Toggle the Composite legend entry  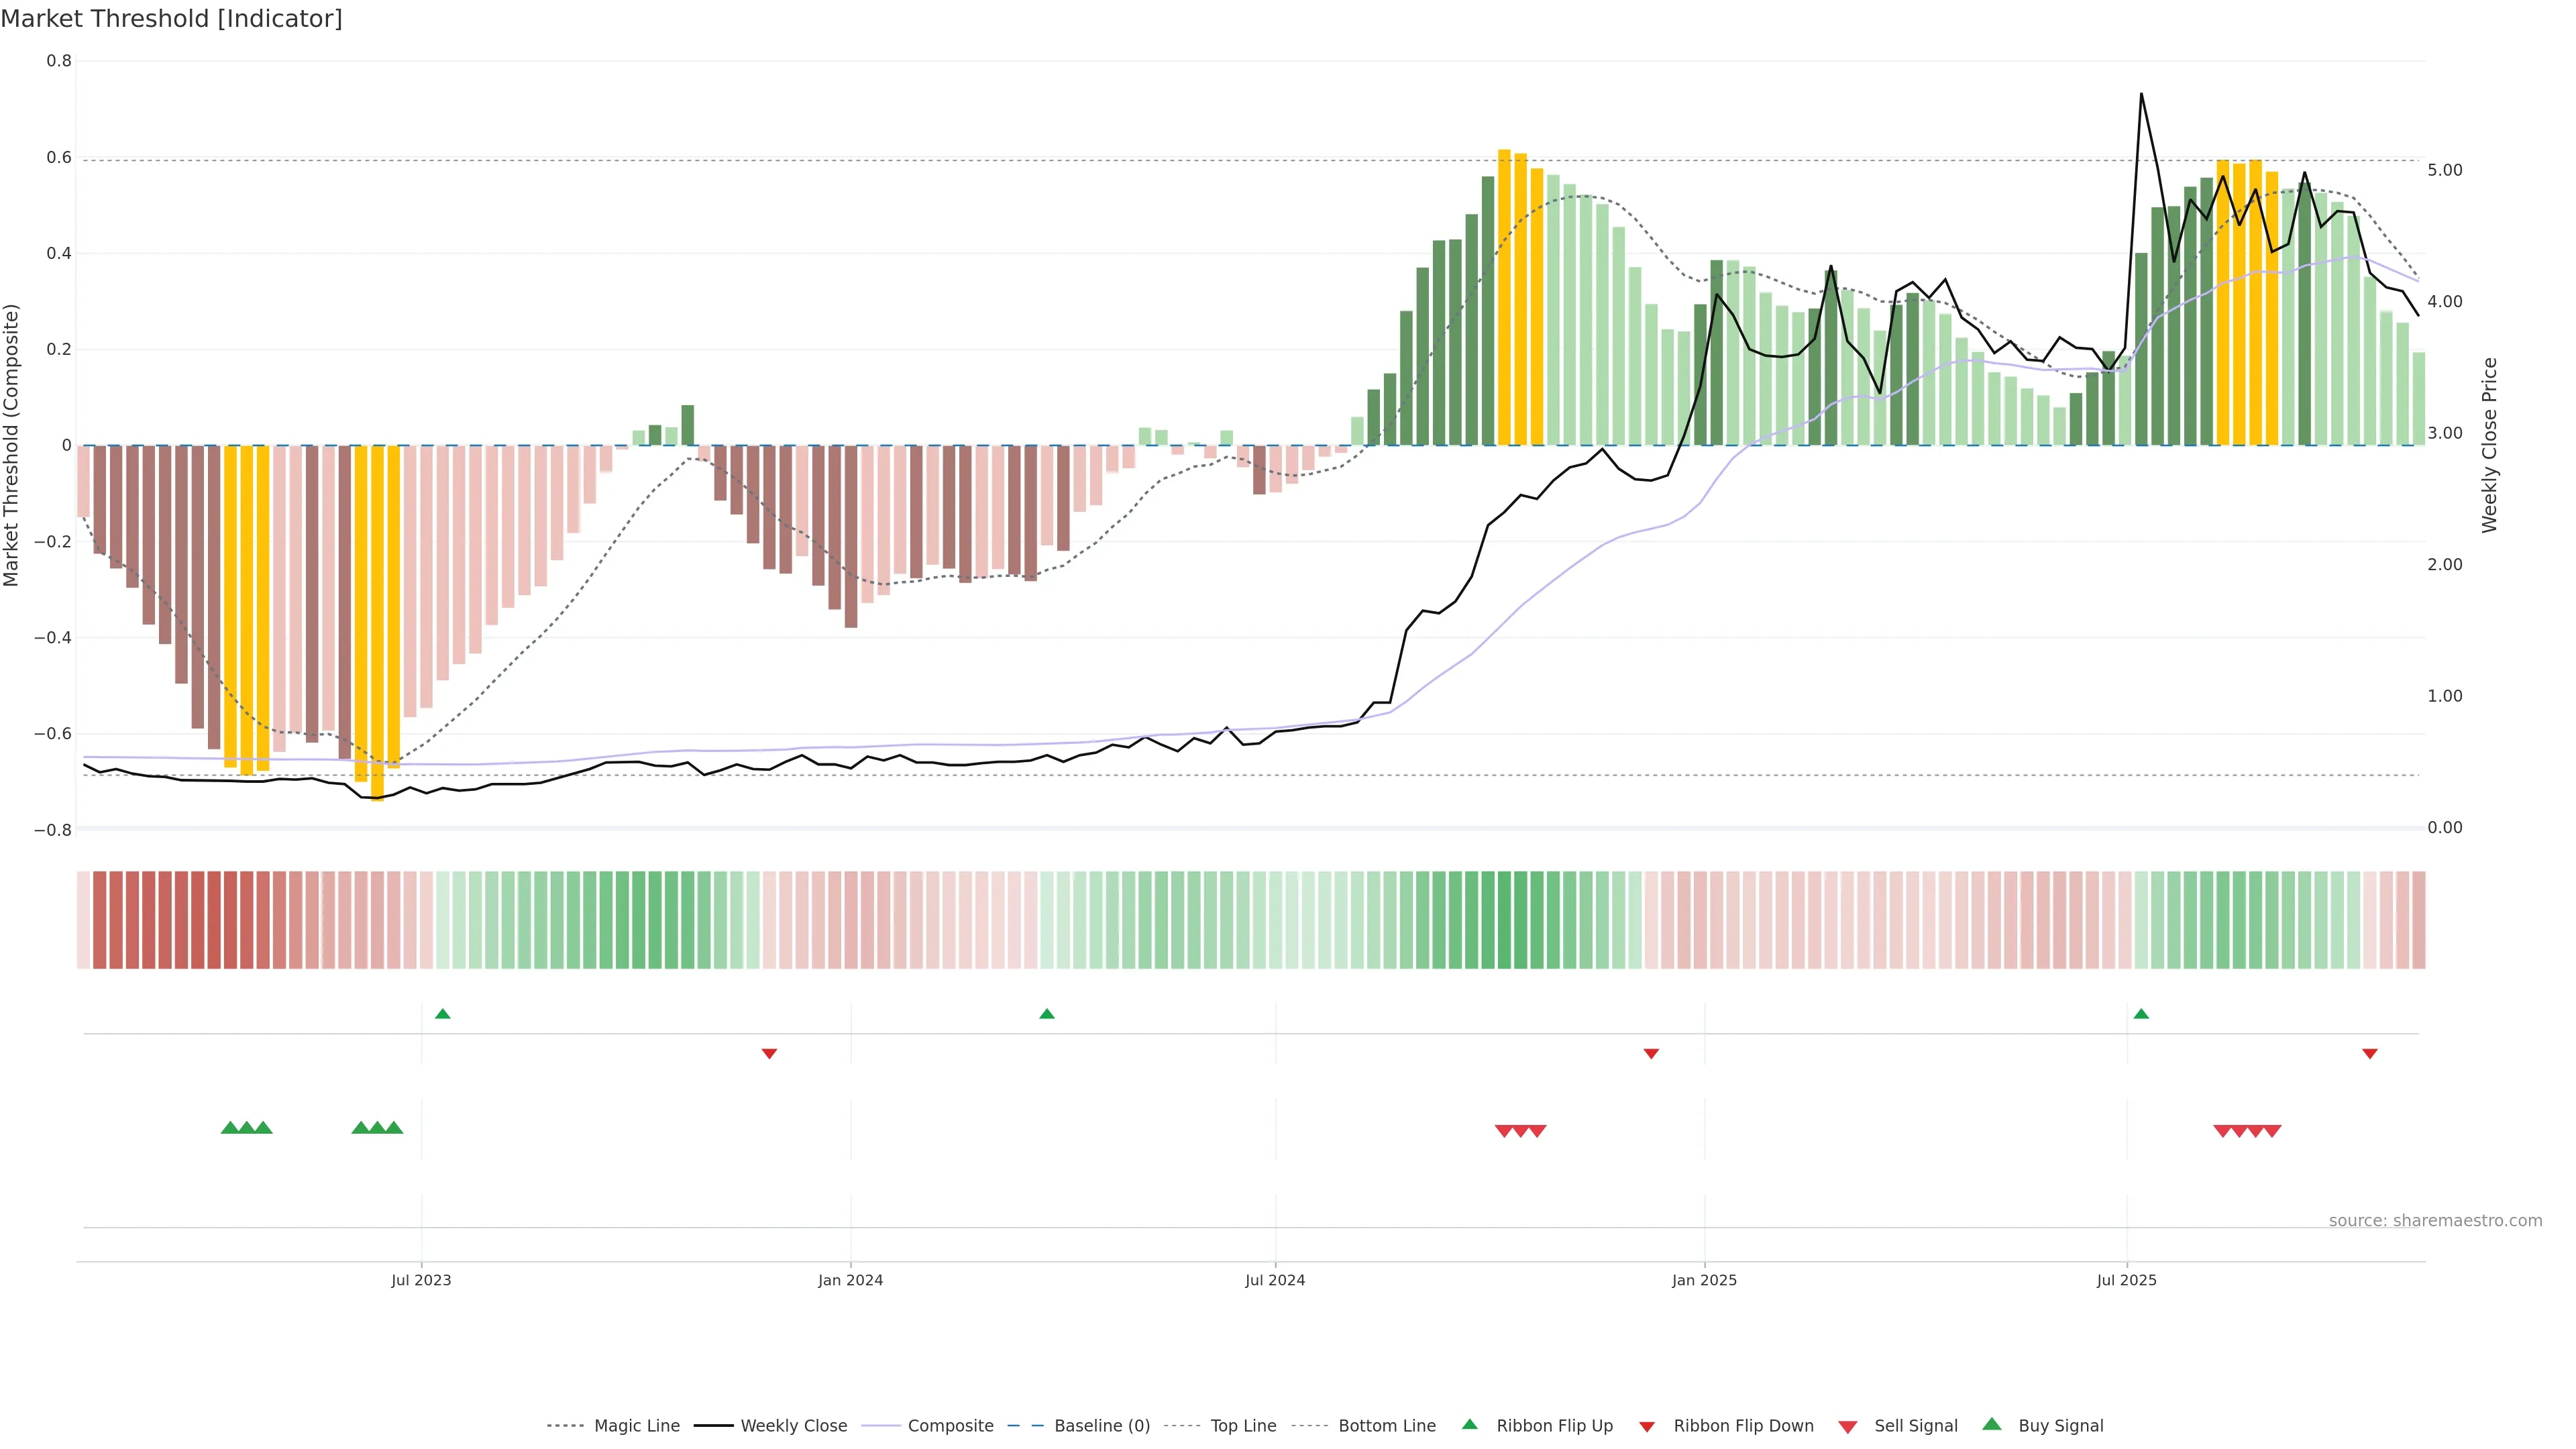pos(950,1426)
